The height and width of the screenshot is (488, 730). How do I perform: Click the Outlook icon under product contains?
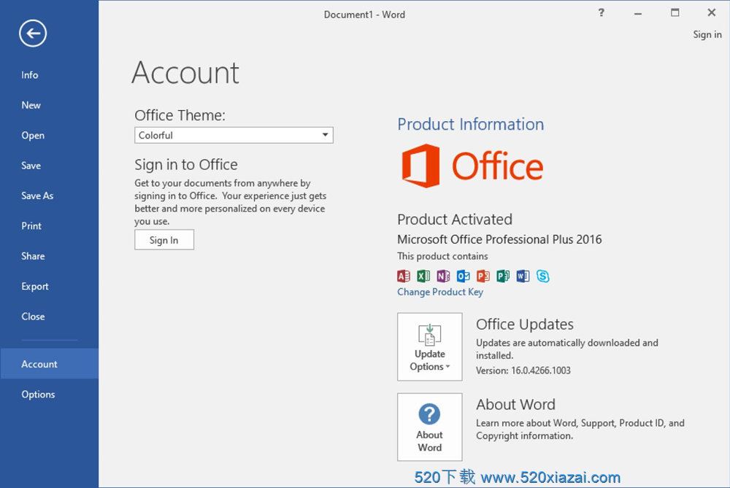(464, 276)
